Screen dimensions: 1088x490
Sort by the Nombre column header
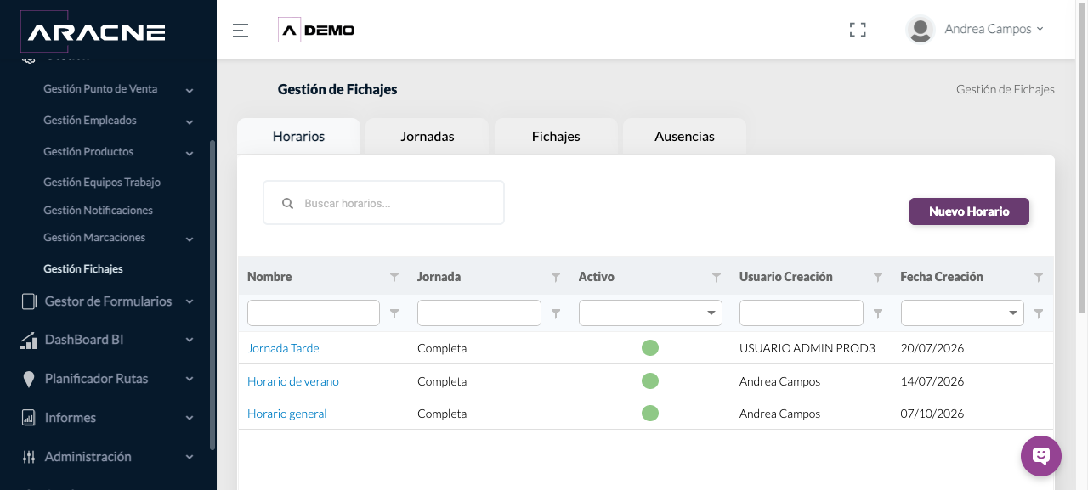pos(269,277)
